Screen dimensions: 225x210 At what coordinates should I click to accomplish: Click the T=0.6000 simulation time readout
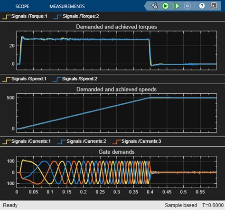(213, 205)
